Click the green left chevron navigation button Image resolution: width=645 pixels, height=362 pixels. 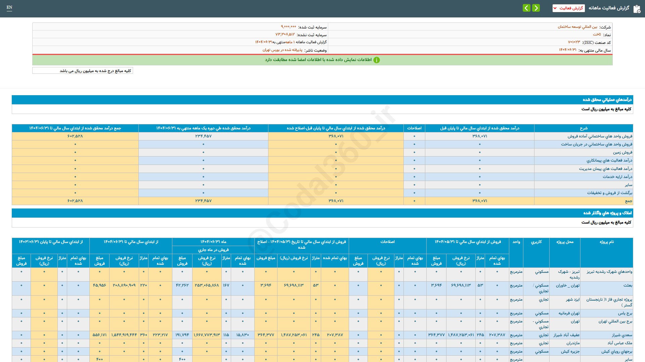(526, 8)
